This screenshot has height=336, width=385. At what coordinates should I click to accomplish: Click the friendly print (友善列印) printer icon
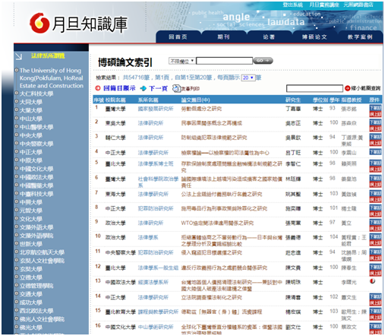176,88
